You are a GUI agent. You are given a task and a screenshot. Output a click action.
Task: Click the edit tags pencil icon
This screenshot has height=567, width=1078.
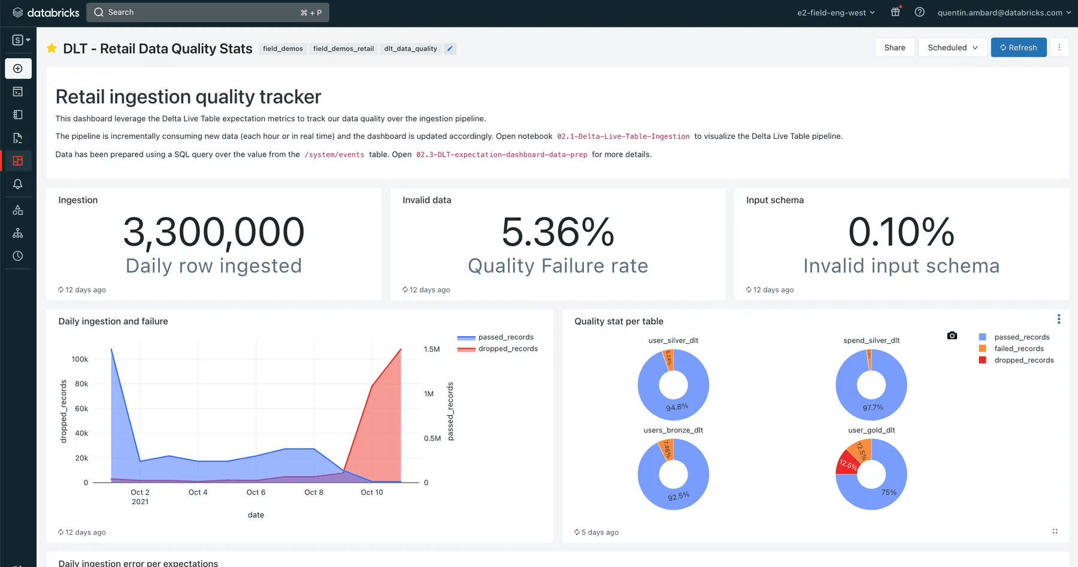pos(450,49)
